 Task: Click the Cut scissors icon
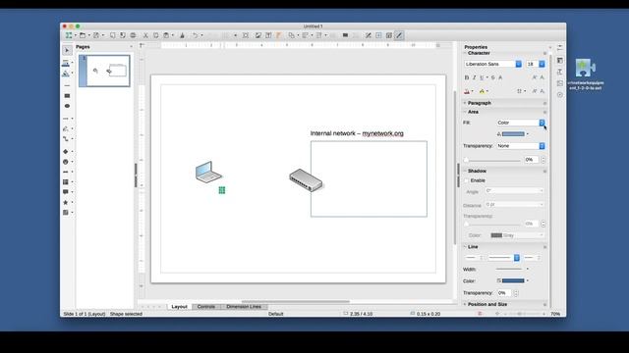tap(145, 35)
